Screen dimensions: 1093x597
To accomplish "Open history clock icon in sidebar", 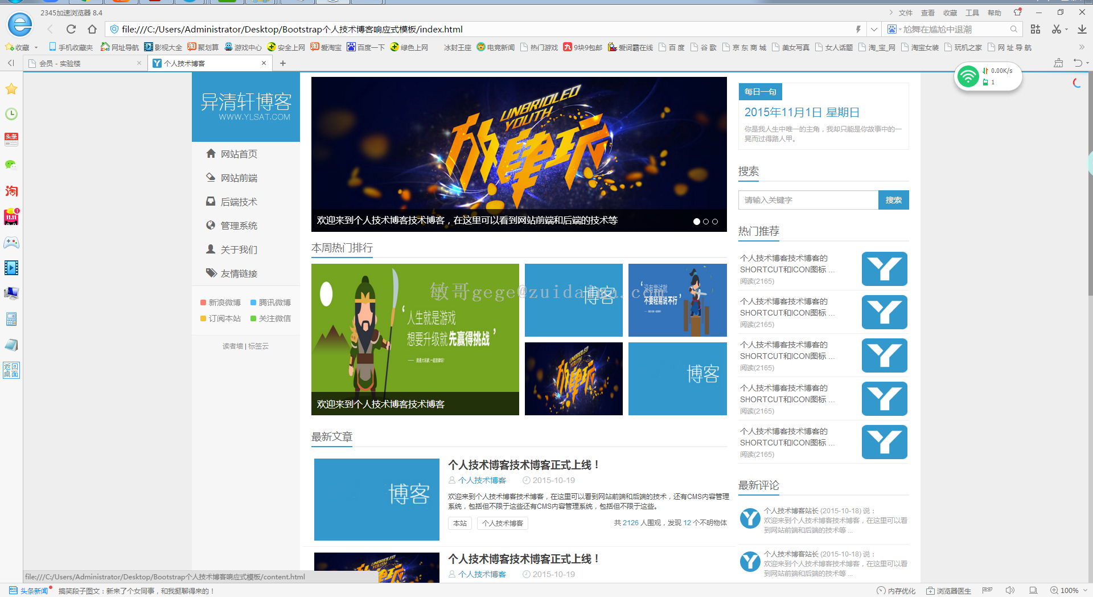I will click(11, 114).
